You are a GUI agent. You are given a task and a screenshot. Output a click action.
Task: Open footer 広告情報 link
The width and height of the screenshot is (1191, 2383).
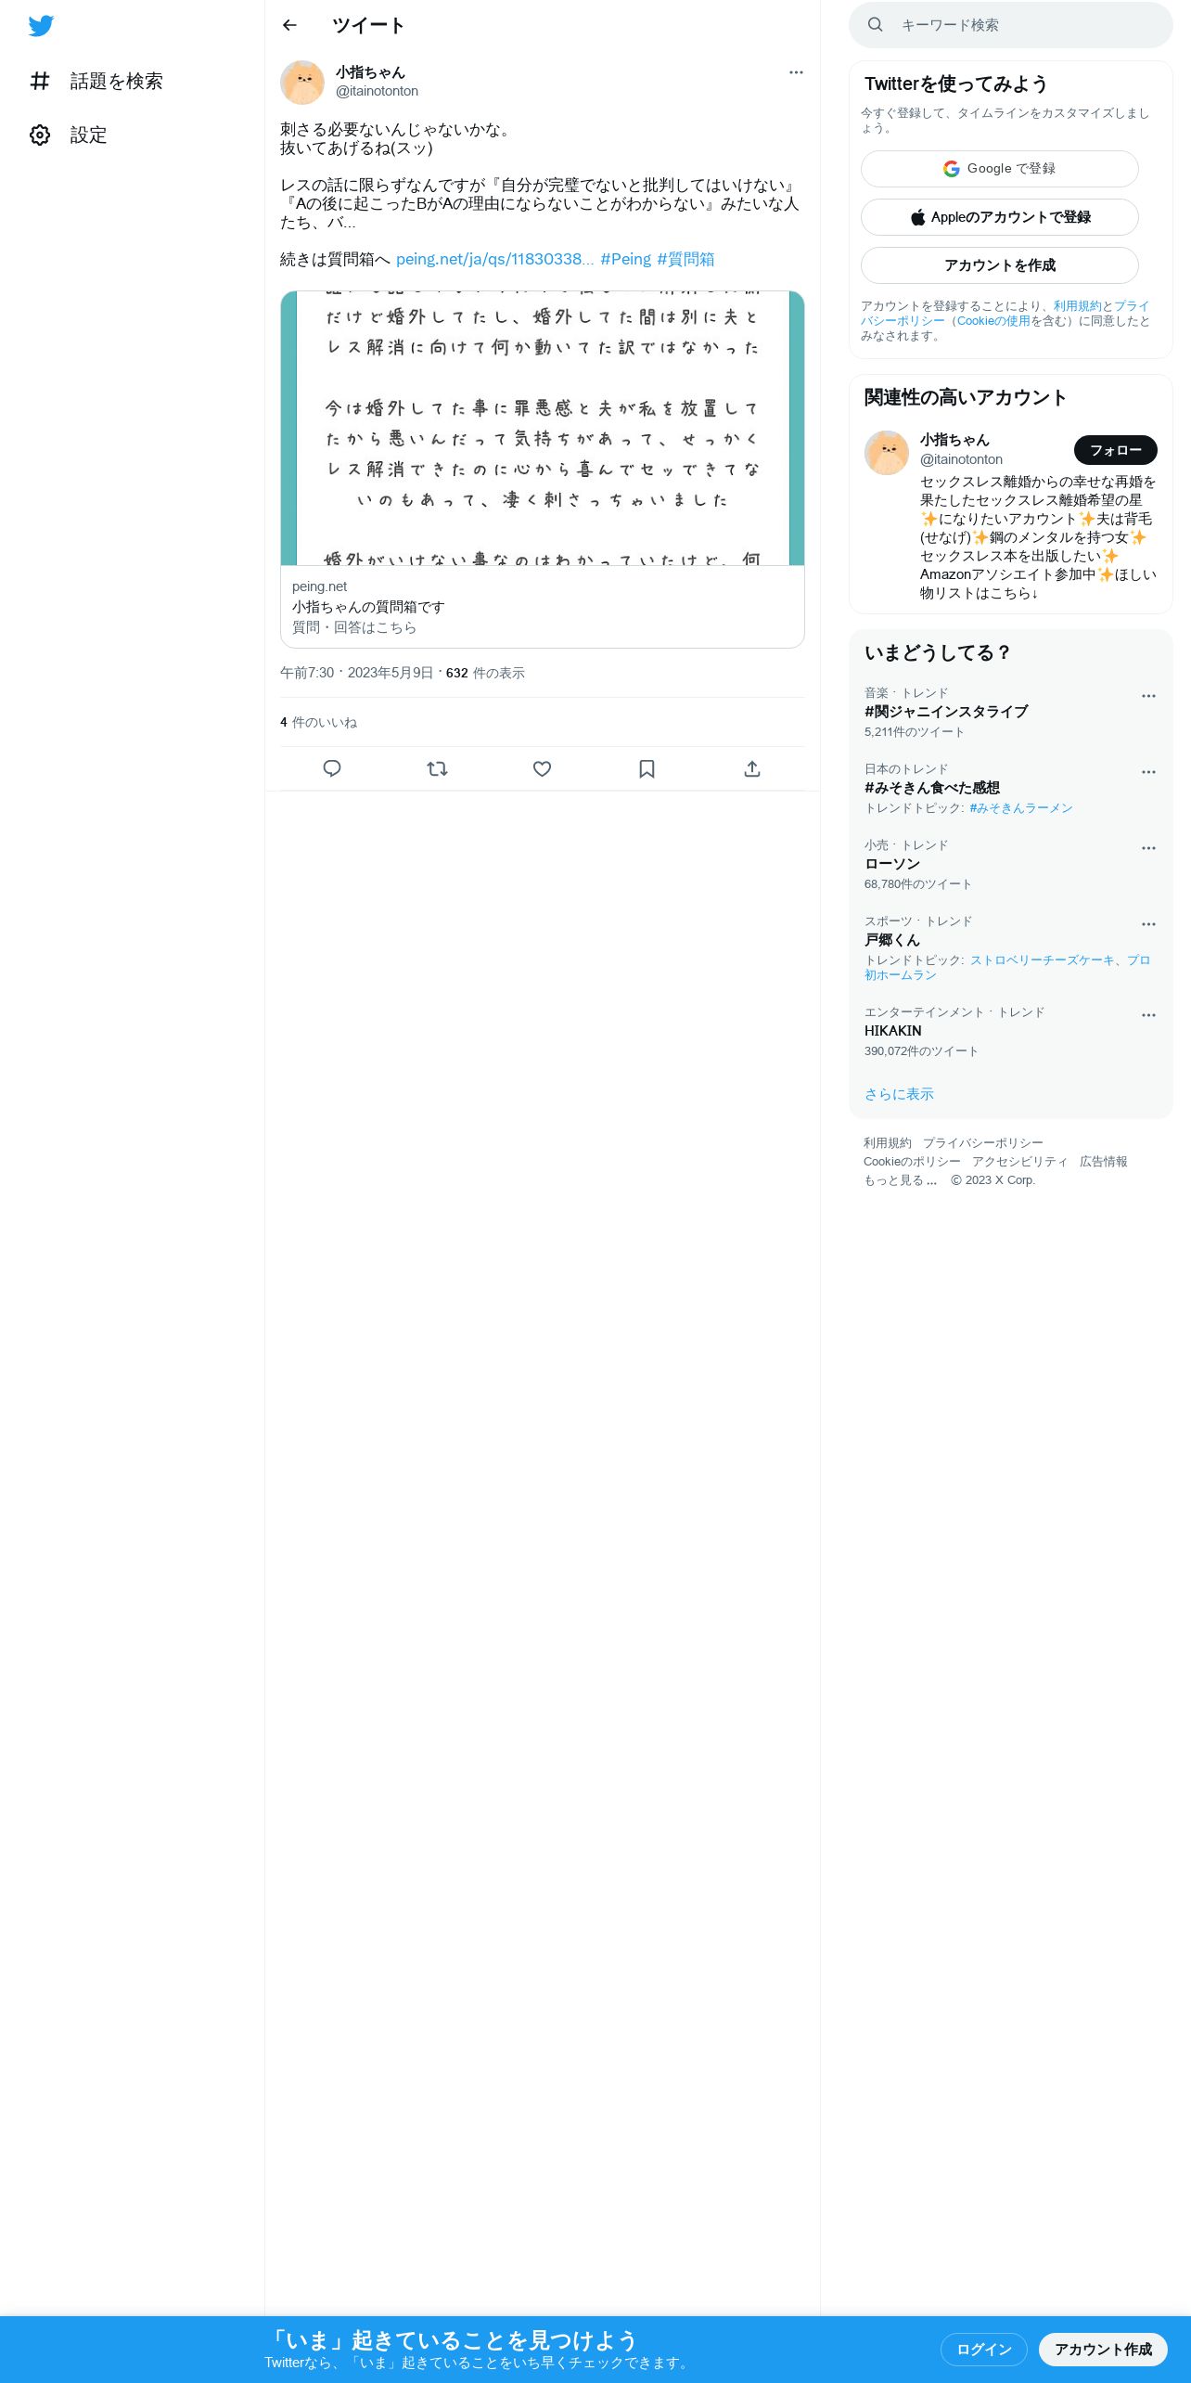click(1104, 1162)
